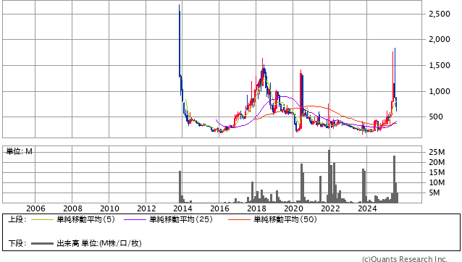Click the 25M volume axis label
Screen dimensions: 462x262
[437, 152]
